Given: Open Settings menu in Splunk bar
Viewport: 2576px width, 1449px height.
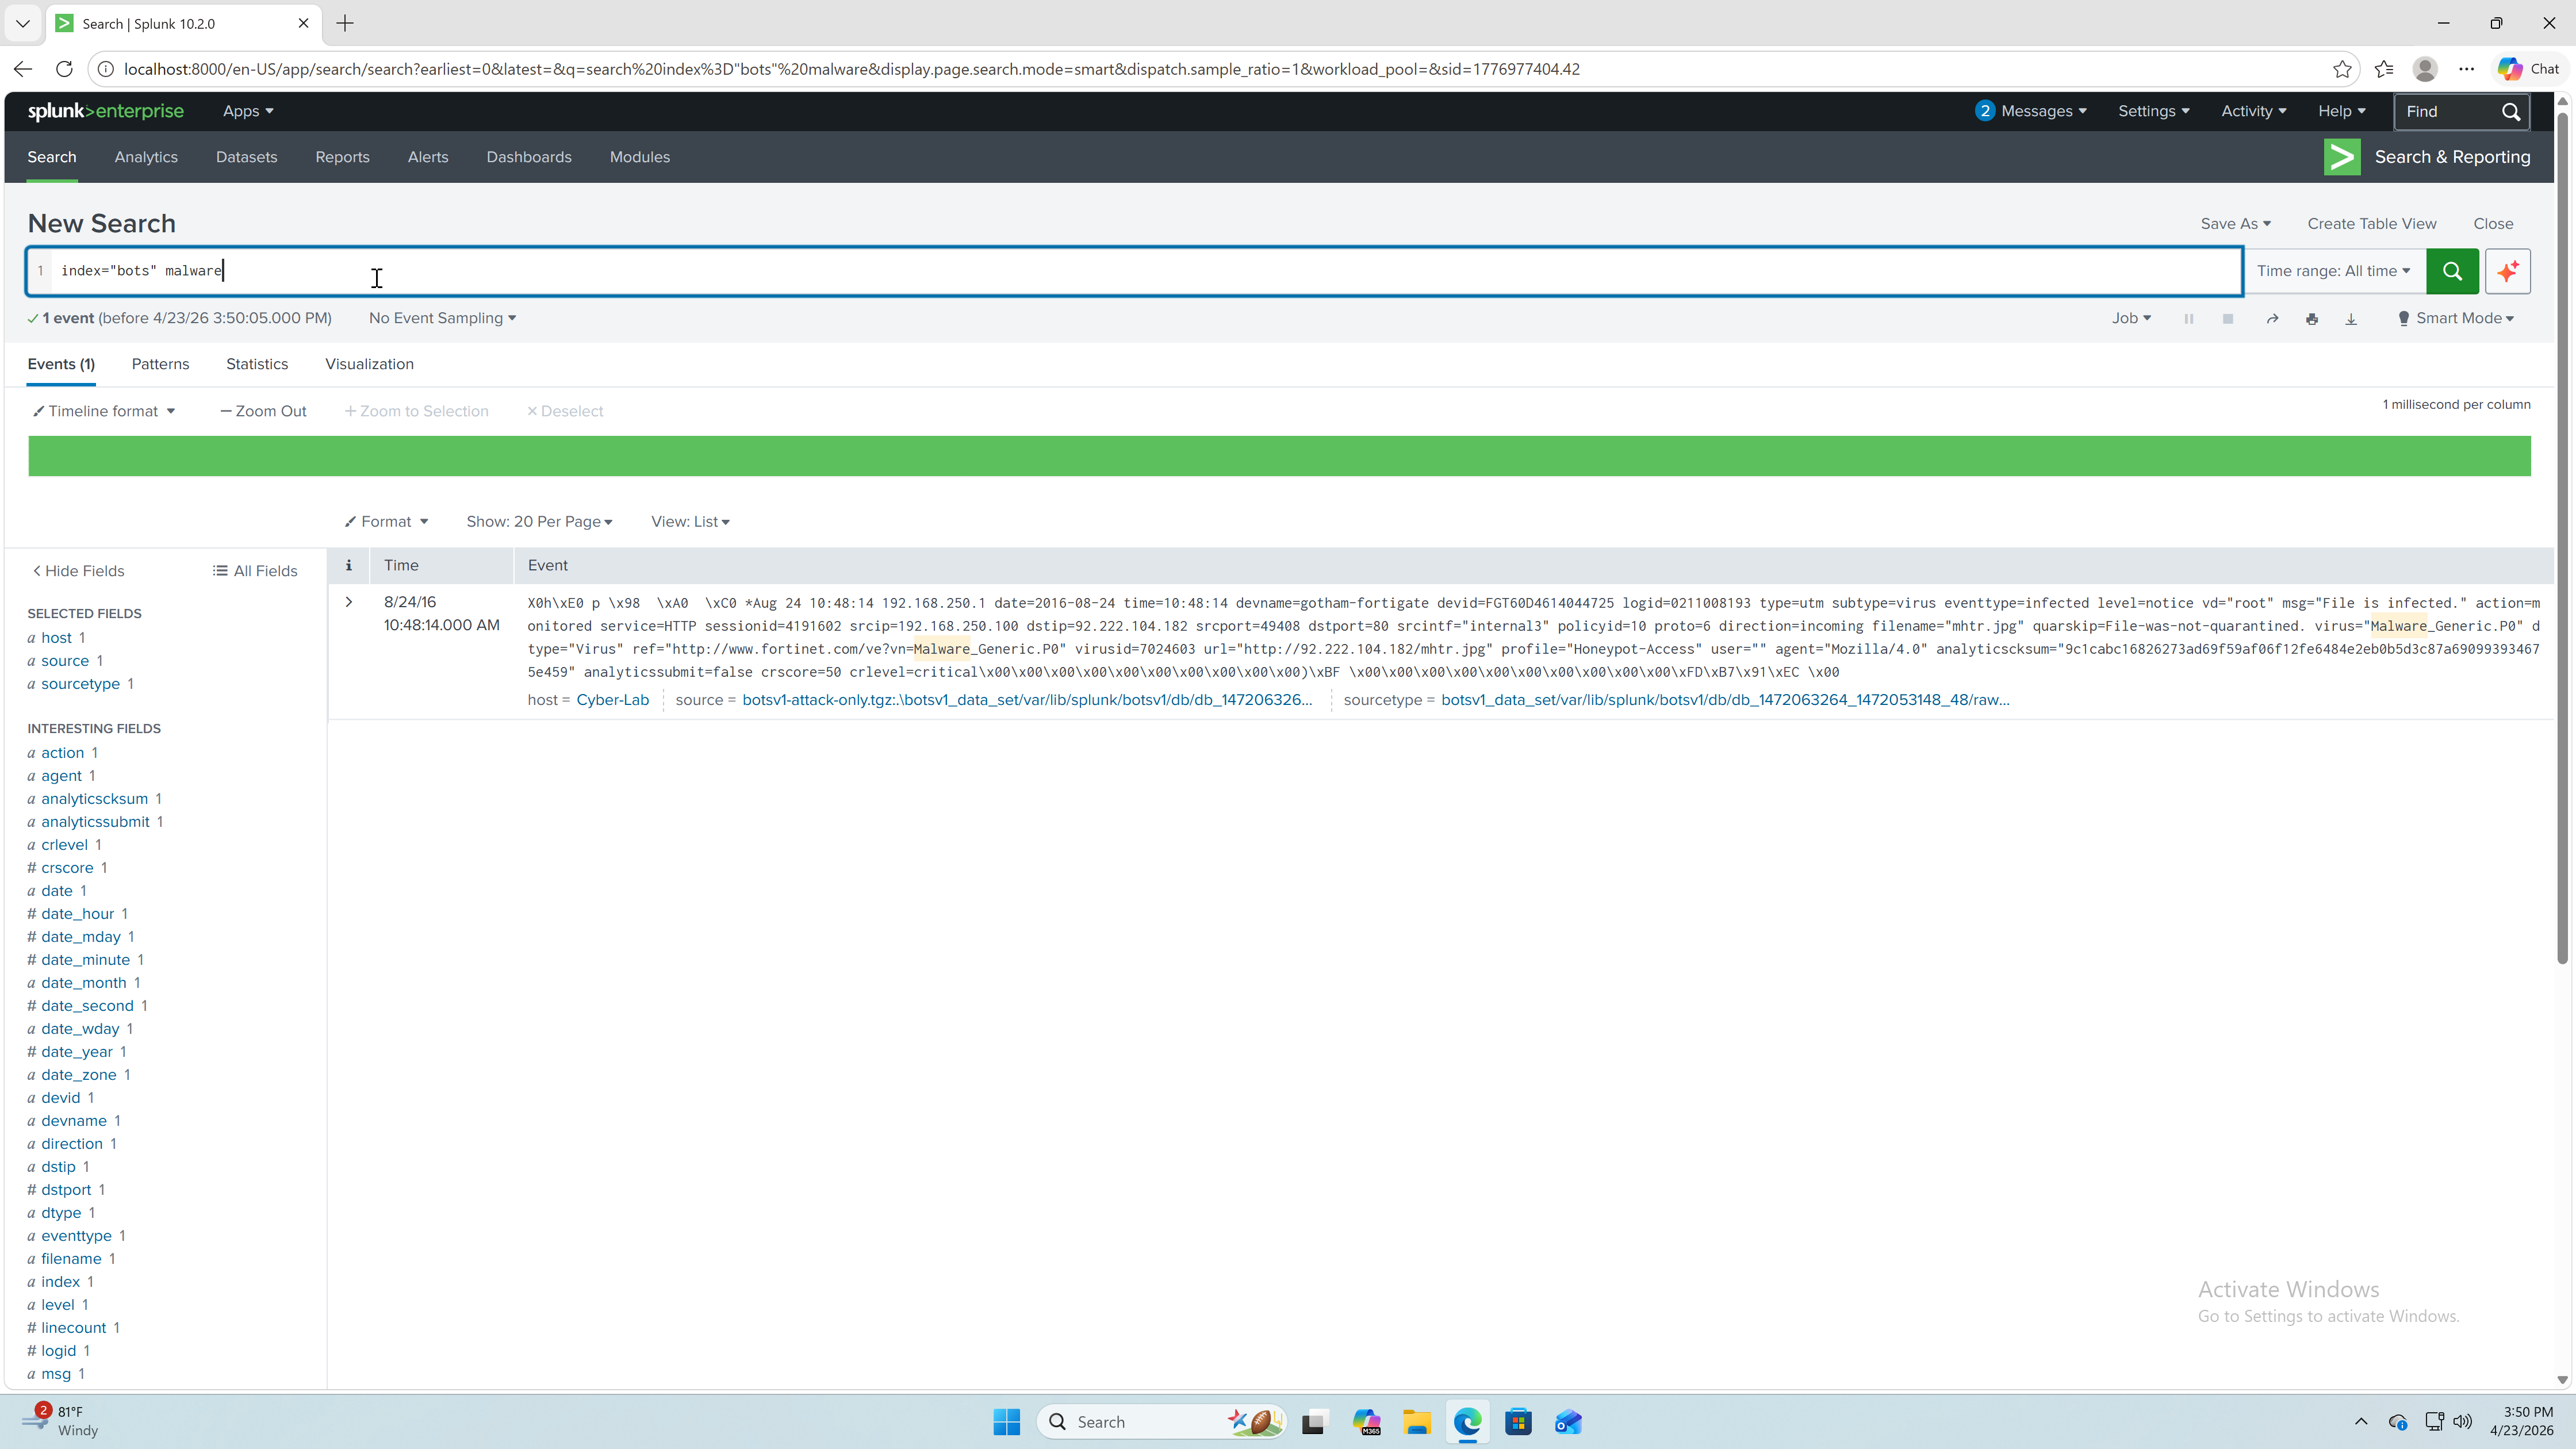Looking at the screenshot, I should click(2154, 111).
